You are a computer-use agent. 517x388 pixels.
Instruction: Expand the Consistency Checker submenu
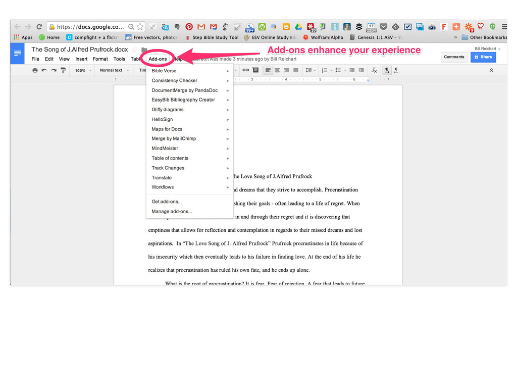pyautogui.click(x=190, y=80)
